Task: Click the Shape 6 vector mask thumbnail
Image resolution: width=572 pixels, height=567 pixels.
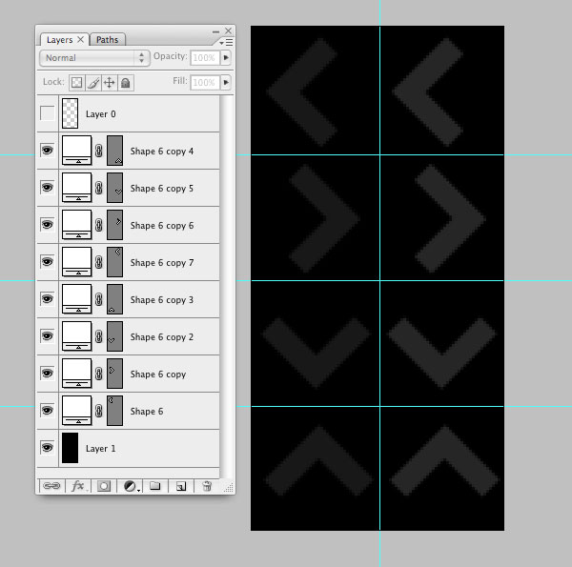Action: pyautogui.click(x=114, y=411)
